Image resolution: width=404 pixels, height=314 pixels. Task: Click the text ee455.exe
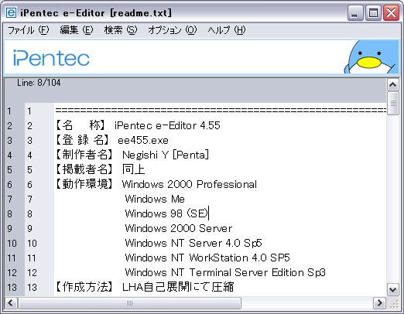coord(143,141)
